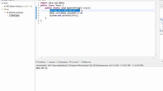163x91 pixels.
Task: Click the default package icon
Action: tap(7, 12)
